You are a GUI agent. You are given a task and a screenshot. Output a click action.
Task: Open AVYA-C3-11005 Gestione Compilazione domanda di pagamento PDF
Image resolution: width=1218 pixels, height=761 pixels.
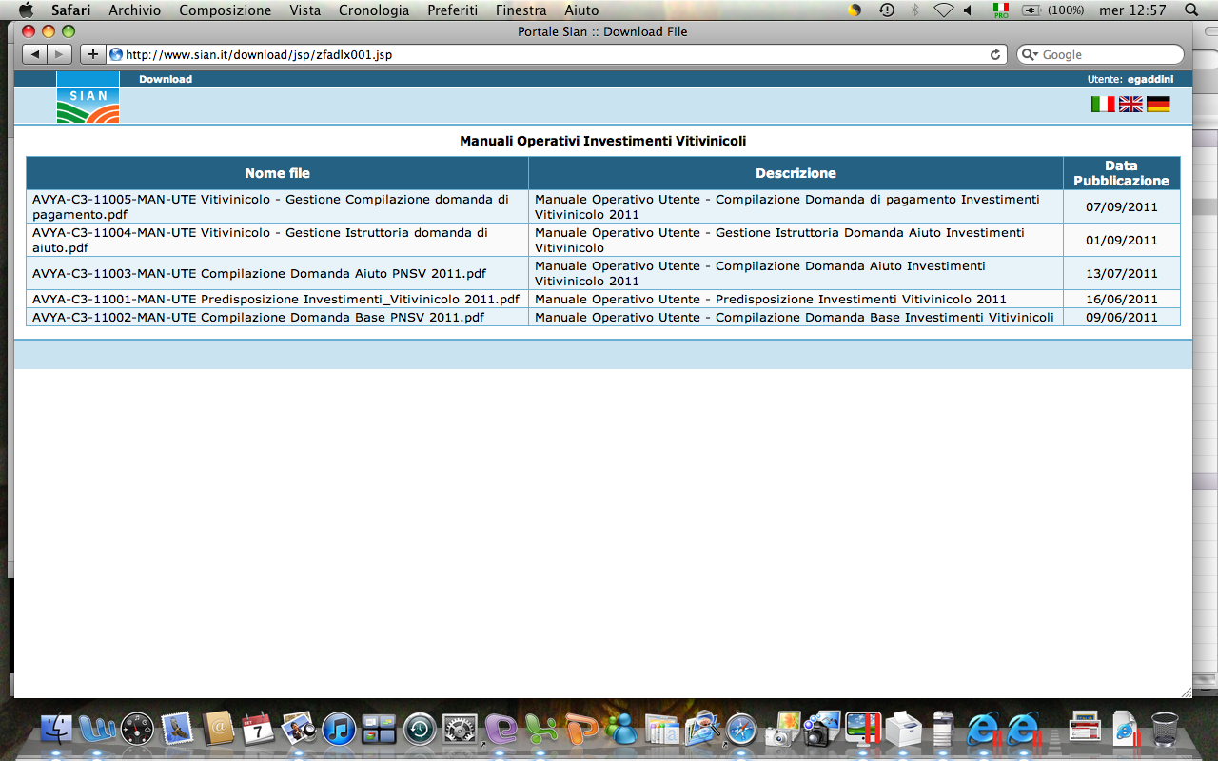pyautogui.click(x=270, y=206)
